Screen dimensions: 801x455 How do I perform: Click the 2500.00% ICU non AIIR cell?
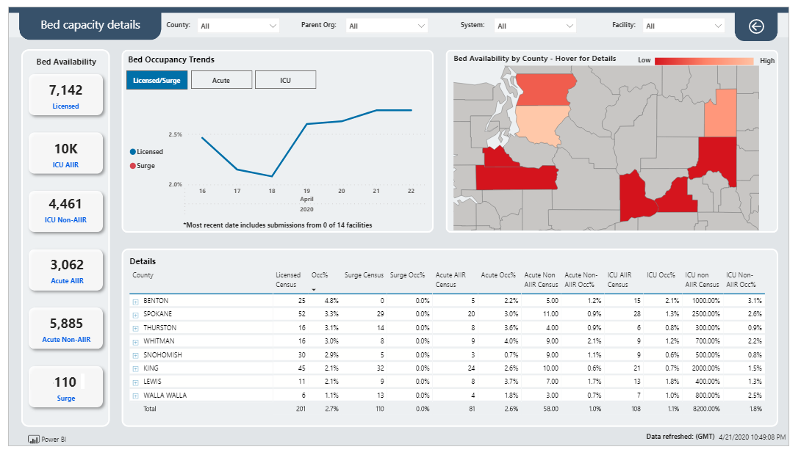(705, 314)
